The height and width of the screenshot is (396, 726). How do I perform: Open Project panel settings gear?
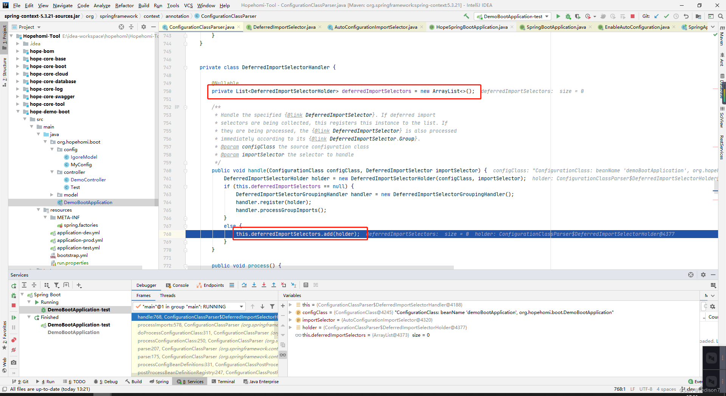[144, 27]
